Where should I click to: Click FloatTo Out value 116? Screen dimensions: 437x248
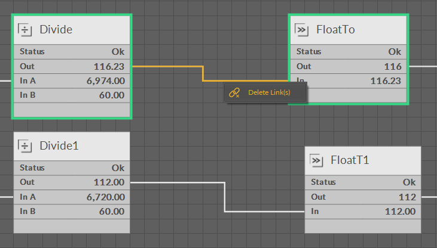(x=393, y=66)
